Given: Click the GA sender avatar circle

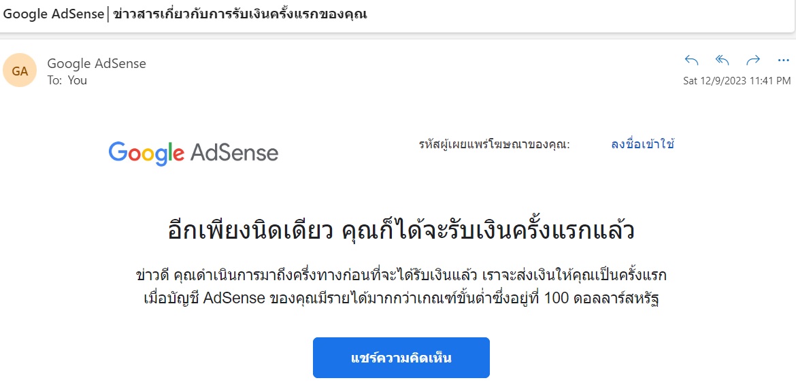Looking at the screenshot, I should 20,70.
